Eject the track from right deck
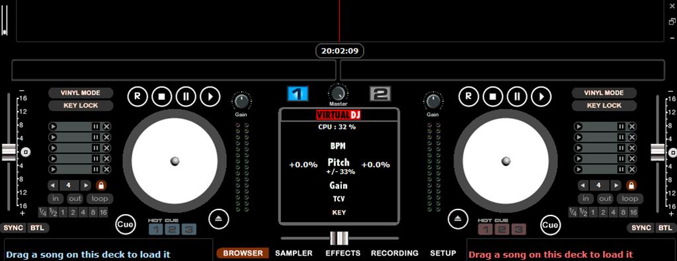The image size is (677, 261). pos(458,219)
